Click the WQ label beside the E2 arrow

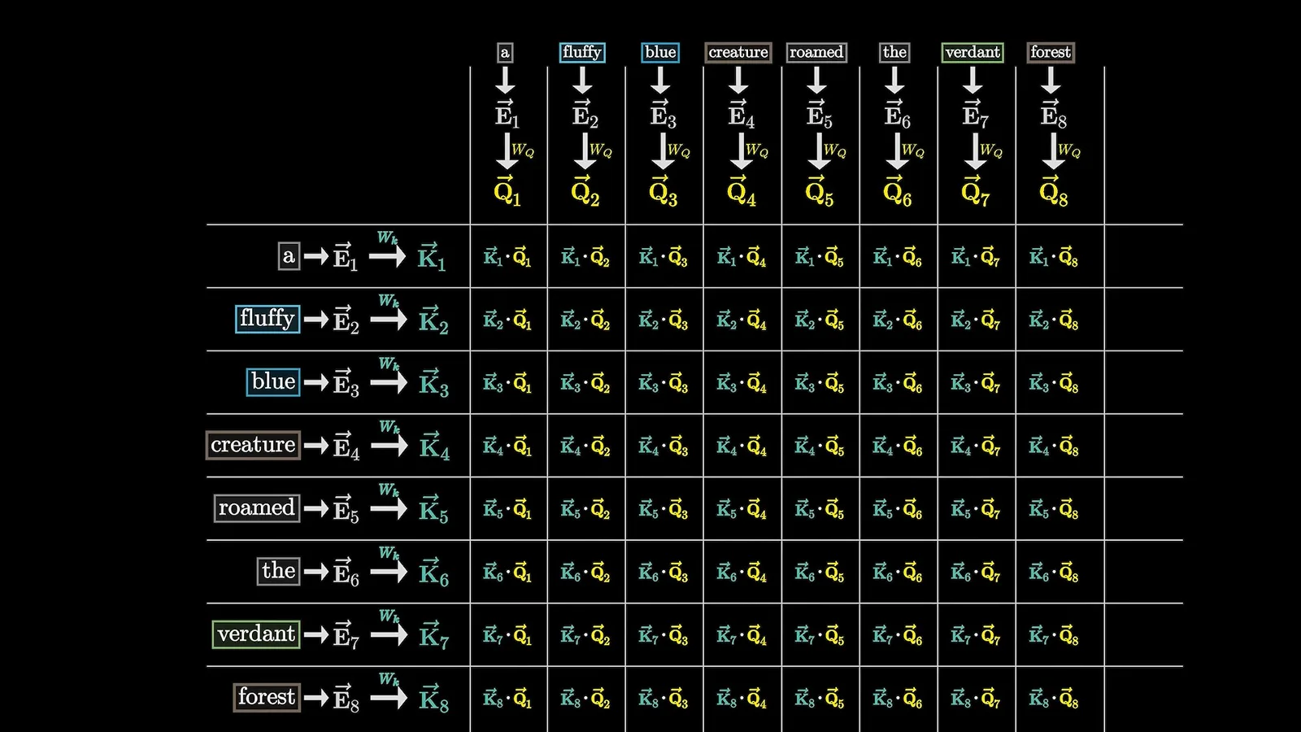click(601, 150)
